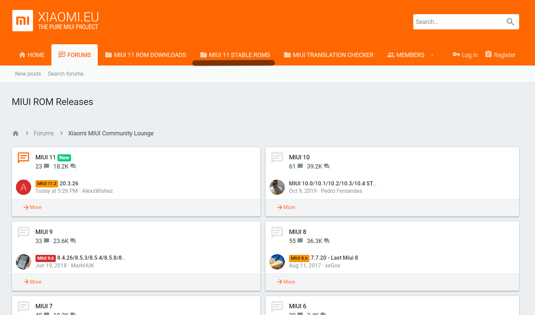Open the MIUI 11 forum title

coord(45,157)
